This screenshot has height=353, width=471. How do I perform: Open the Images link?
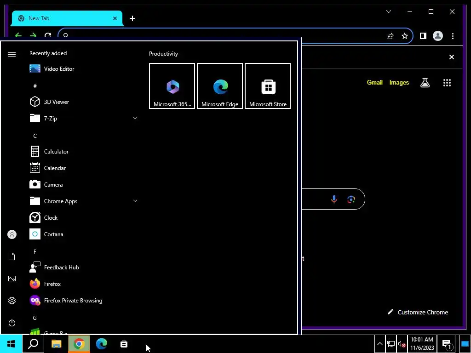pos(399,83)
